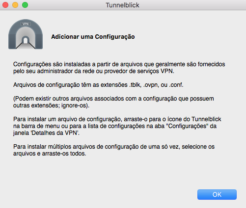Click the 'Detalhes da VPN' window name text
The image size is (246, 208).
[x=55, y=133]
